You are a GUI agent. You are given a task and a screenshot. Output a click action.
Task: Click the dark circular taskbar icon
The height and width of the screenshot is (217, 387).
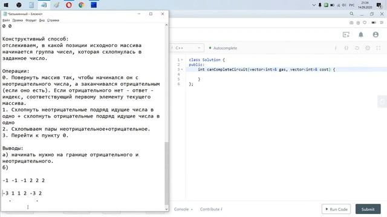point(19,5)
